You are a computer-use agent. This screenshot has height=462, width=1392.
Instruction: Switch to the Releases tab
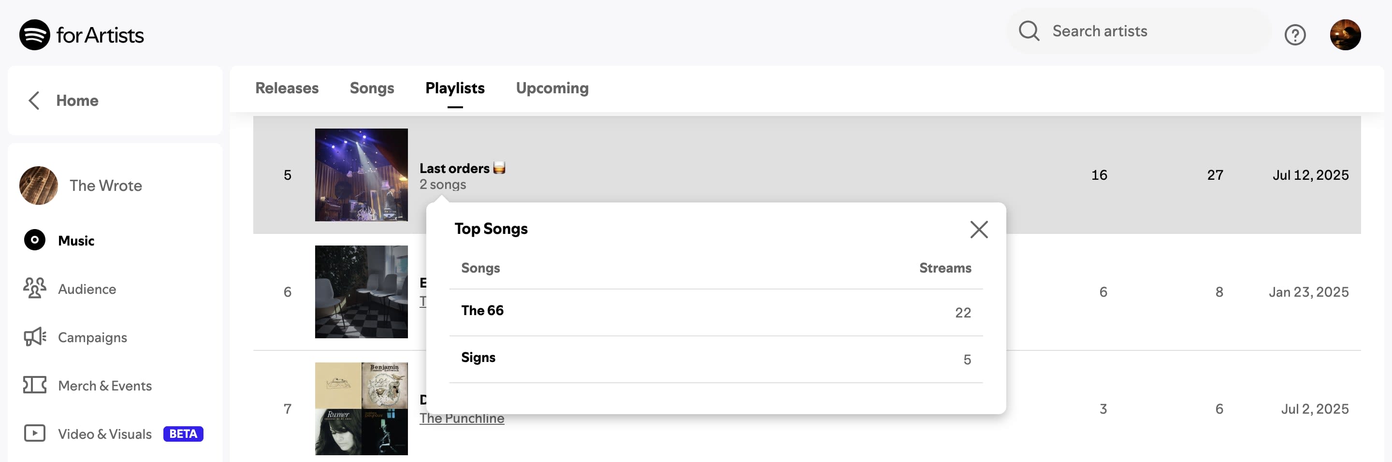pyautogui.click(x=287, y=88)
